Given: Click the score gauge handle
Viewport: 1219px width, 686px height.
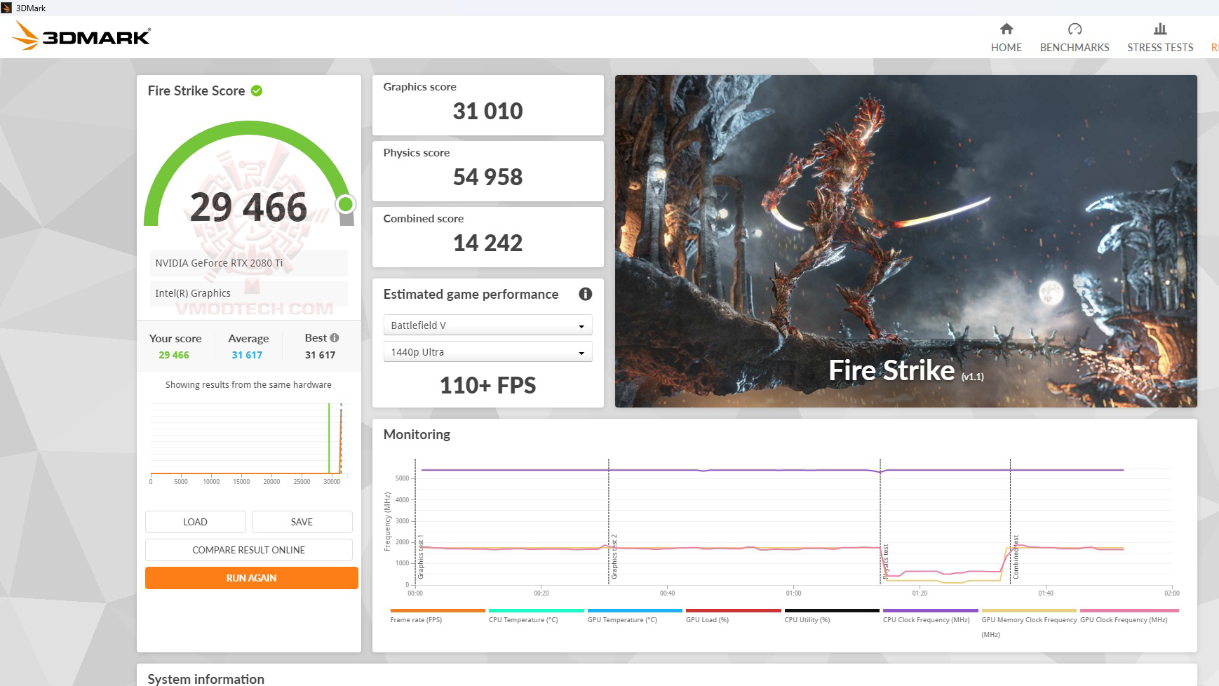Looking at the screenshot, I should (x=344, y=206).
